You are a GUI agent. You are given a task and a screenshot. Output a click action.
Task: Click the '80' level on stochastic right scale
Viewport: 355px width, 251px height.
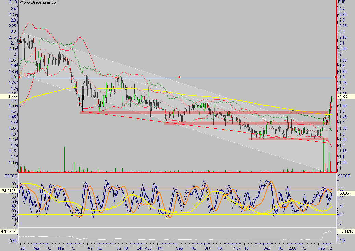[x=341, y=189]
